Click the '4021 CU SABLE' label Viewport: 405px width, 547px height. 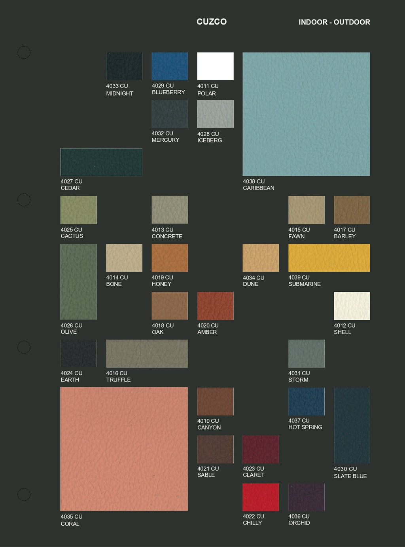pos(208,472)
